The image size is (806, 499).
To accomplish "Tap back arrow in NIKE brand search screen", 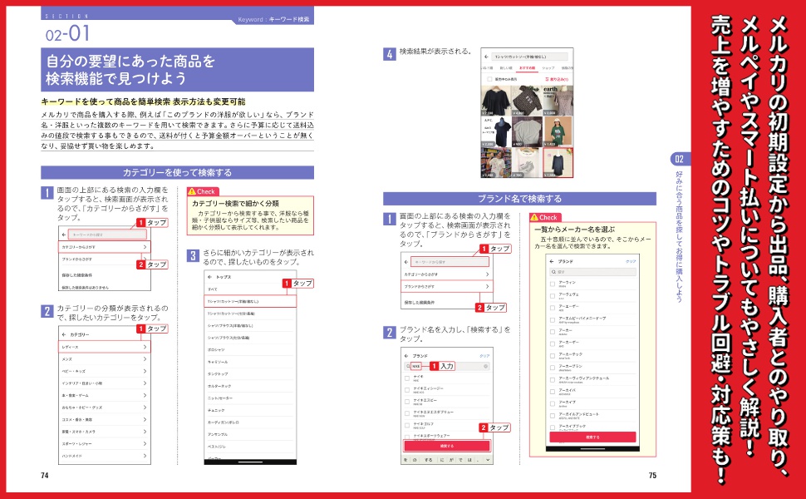I will click(406, 355).
